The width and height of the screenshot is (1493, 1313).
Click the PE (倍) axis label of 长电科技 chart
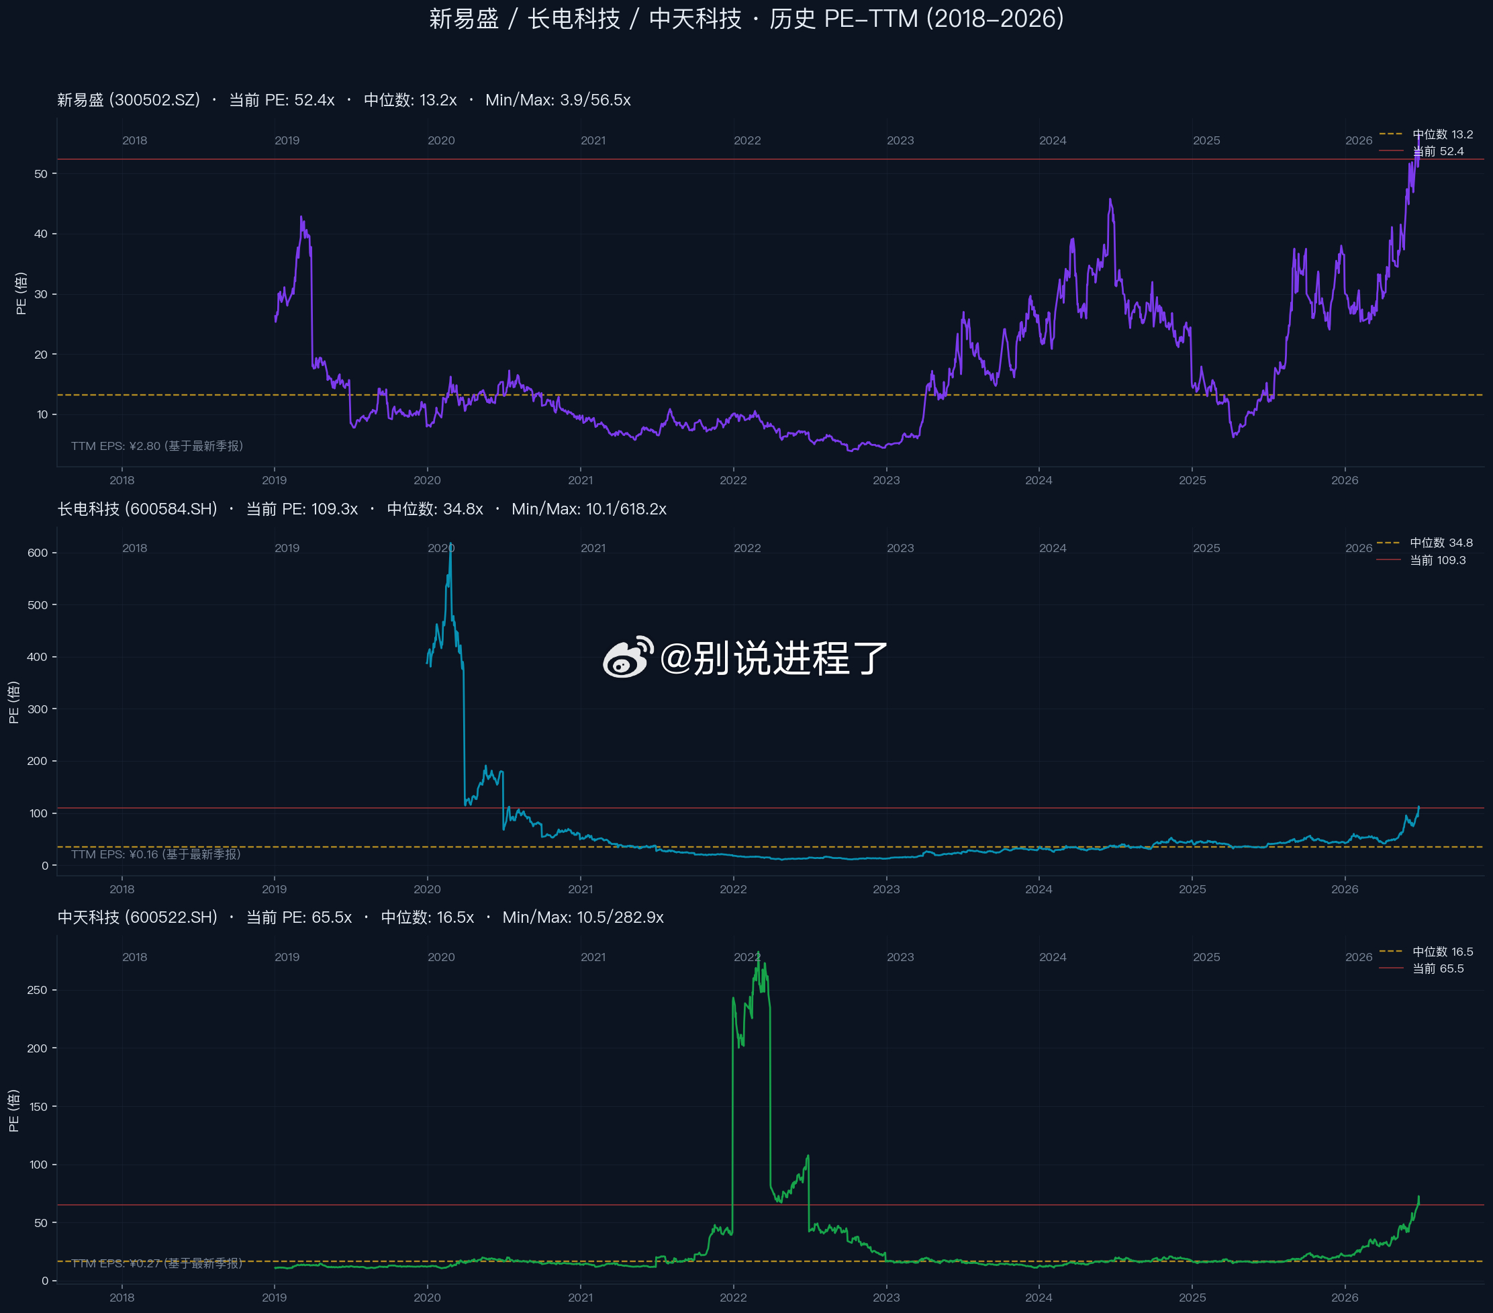(x=14, y=702)
